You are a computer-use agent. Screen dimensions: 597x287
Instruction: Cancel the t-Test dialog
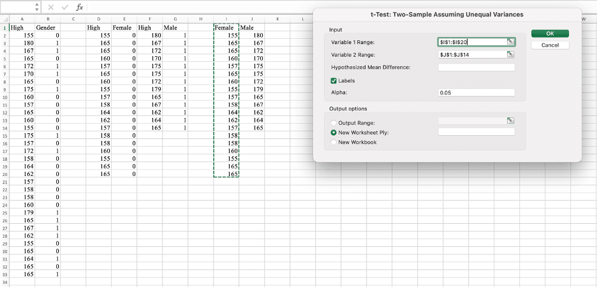tap(550, 45)
